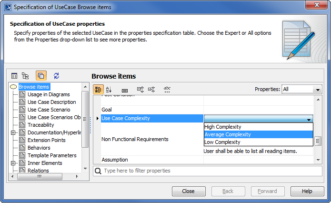This screenshot has width=331, height=203.
Task: Click the Help button
Action: click(307, 191)
